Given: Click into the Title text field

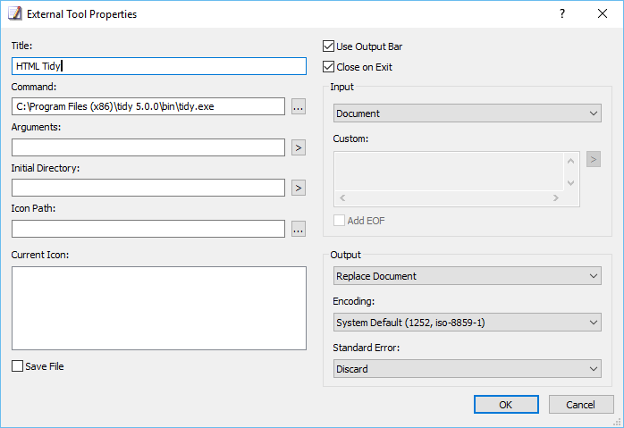Looking at the screenshot, I should (x=159, y=66).
